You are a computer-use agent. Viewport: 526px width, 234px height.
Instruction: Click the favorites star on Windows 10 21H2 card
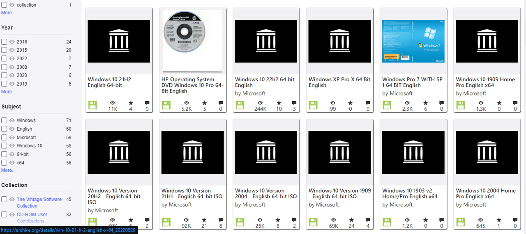[131, 103]
